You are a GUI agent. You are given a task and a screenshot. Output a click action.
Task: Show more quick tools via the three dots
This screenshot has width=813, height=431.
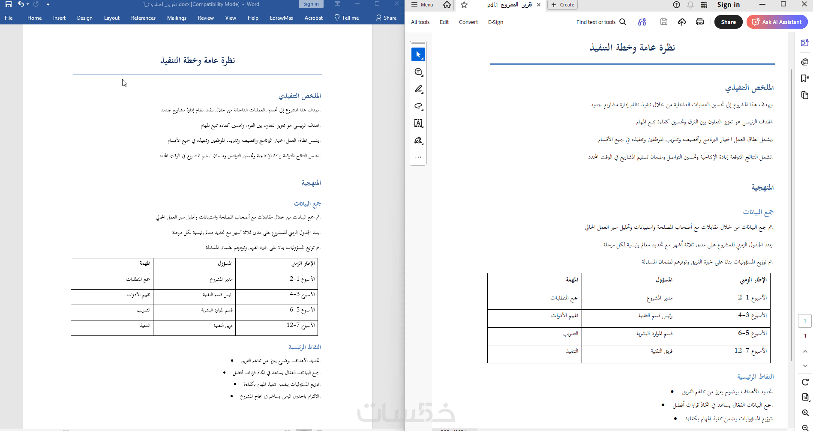tap(418, 157)
